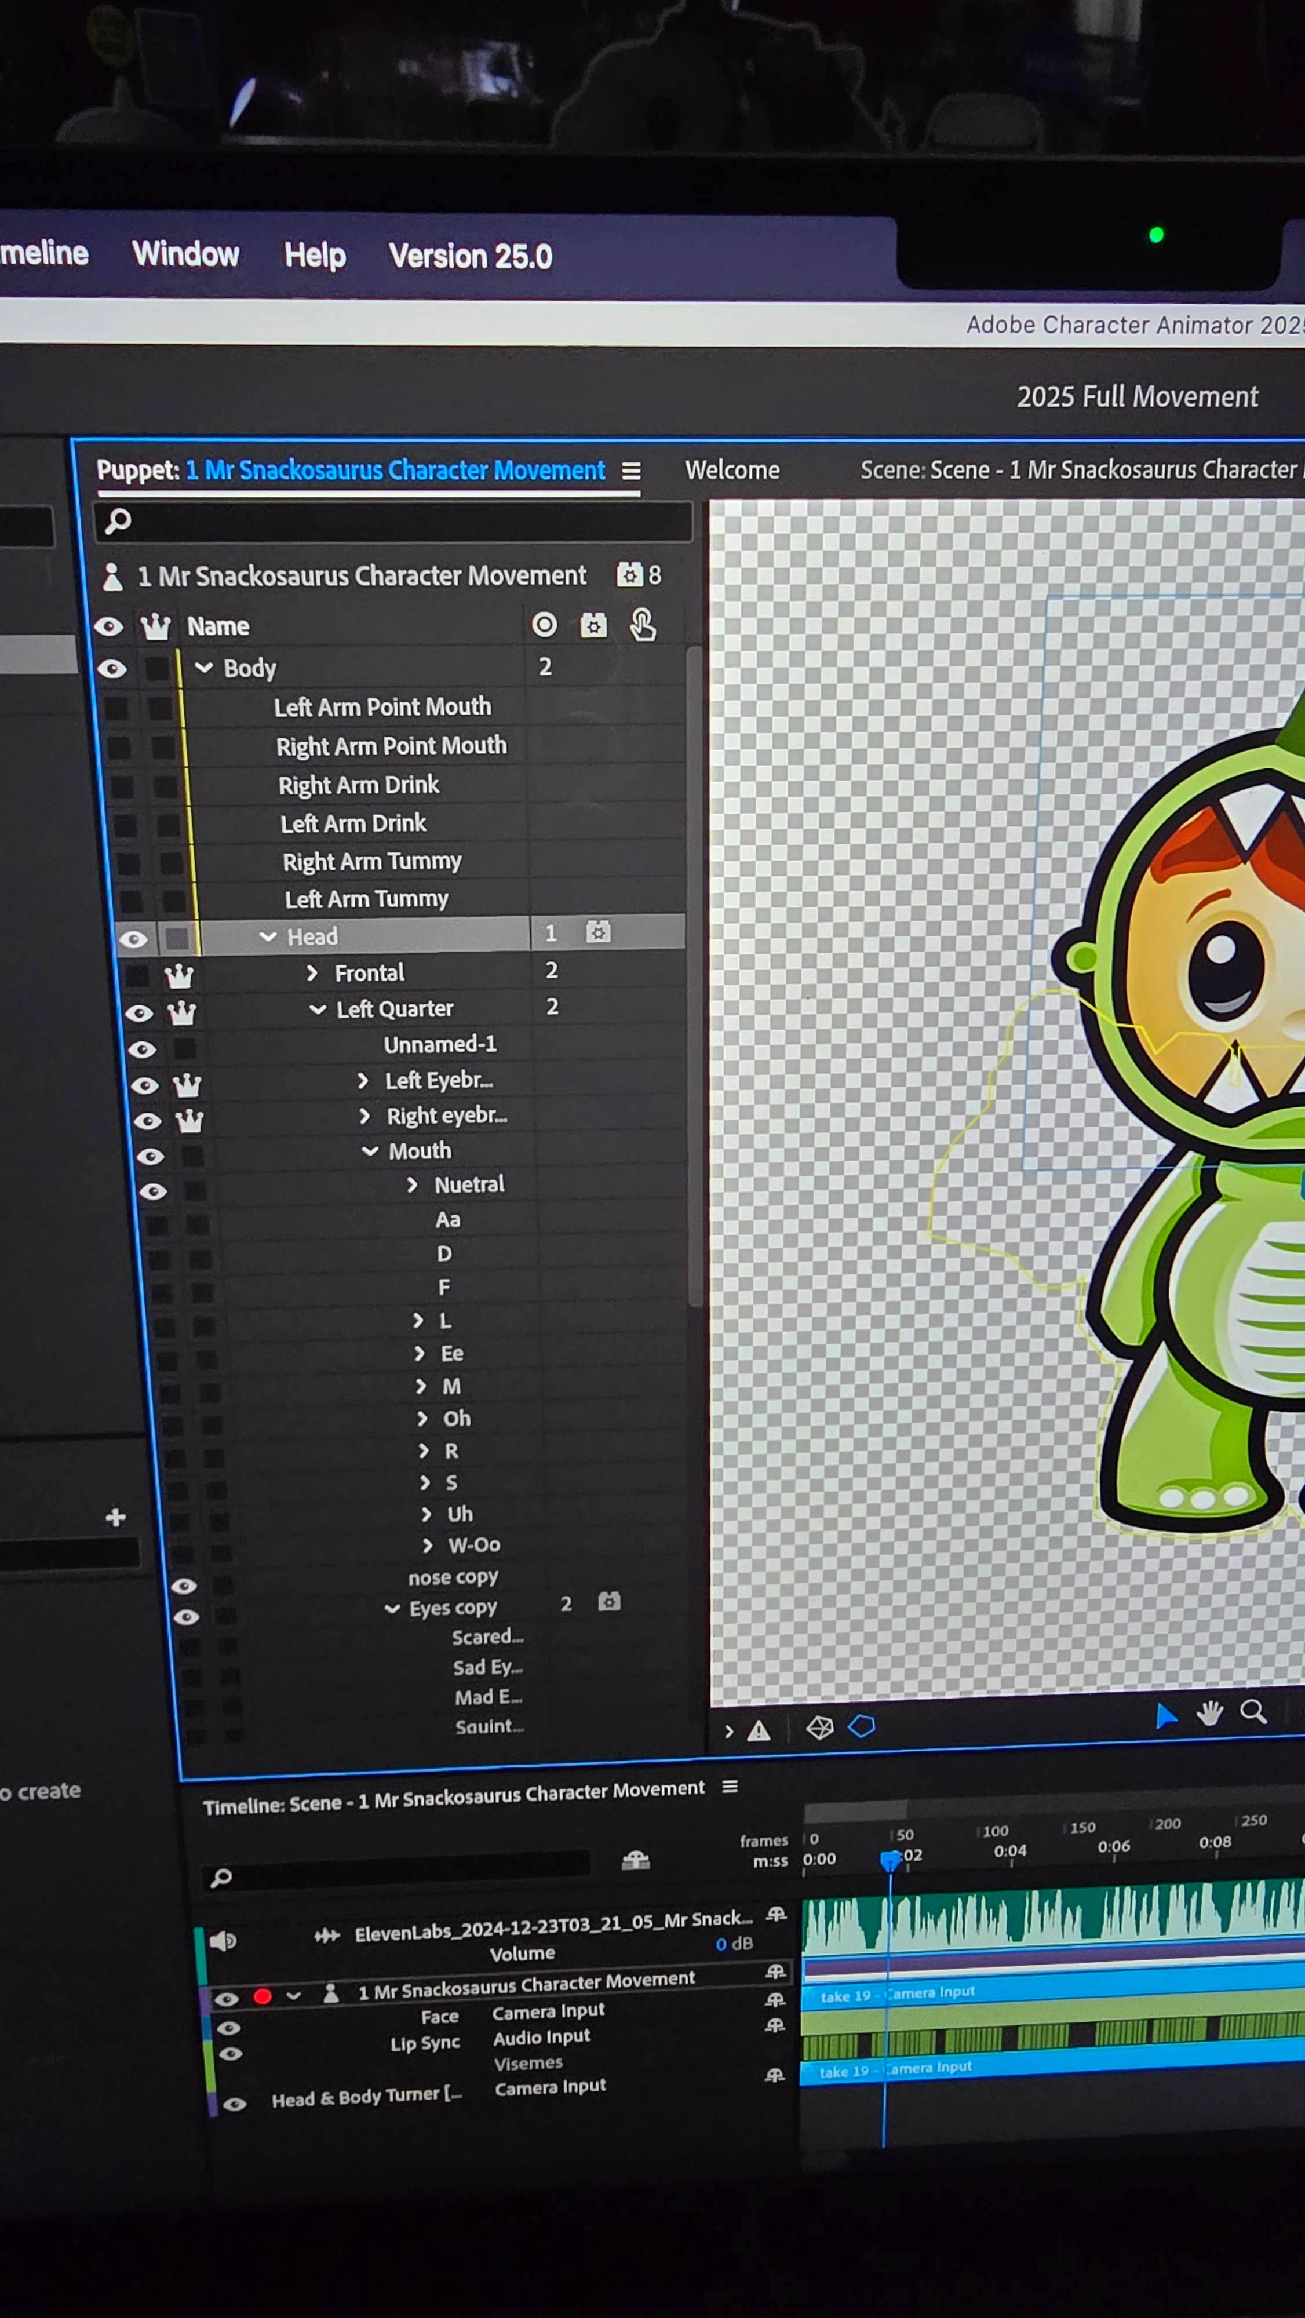Mute the ElevenLabs audio track speaker icon
This screenshot has height=2318, width=1305.
point(223,1941)
